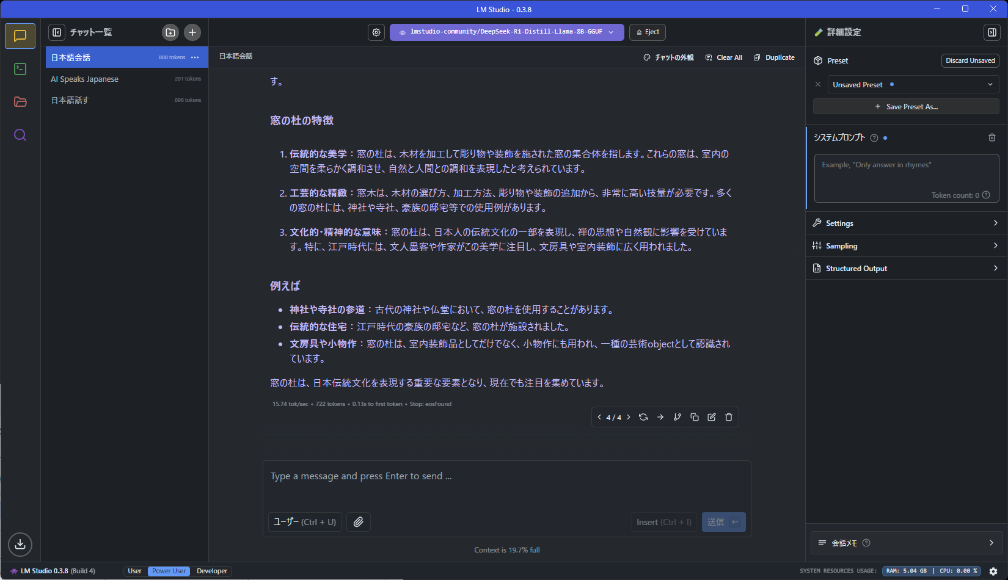Switch to Power User mode
Image resolution: width=1008 pixels, height=580 pixels.
(169, 571)
